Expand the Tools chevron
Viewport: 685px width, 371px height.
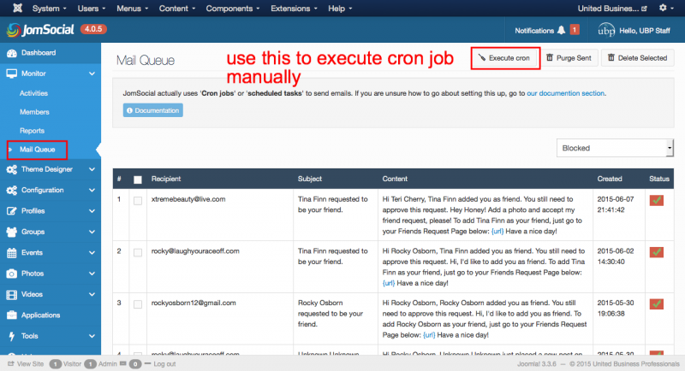click(x=92, y=336)
